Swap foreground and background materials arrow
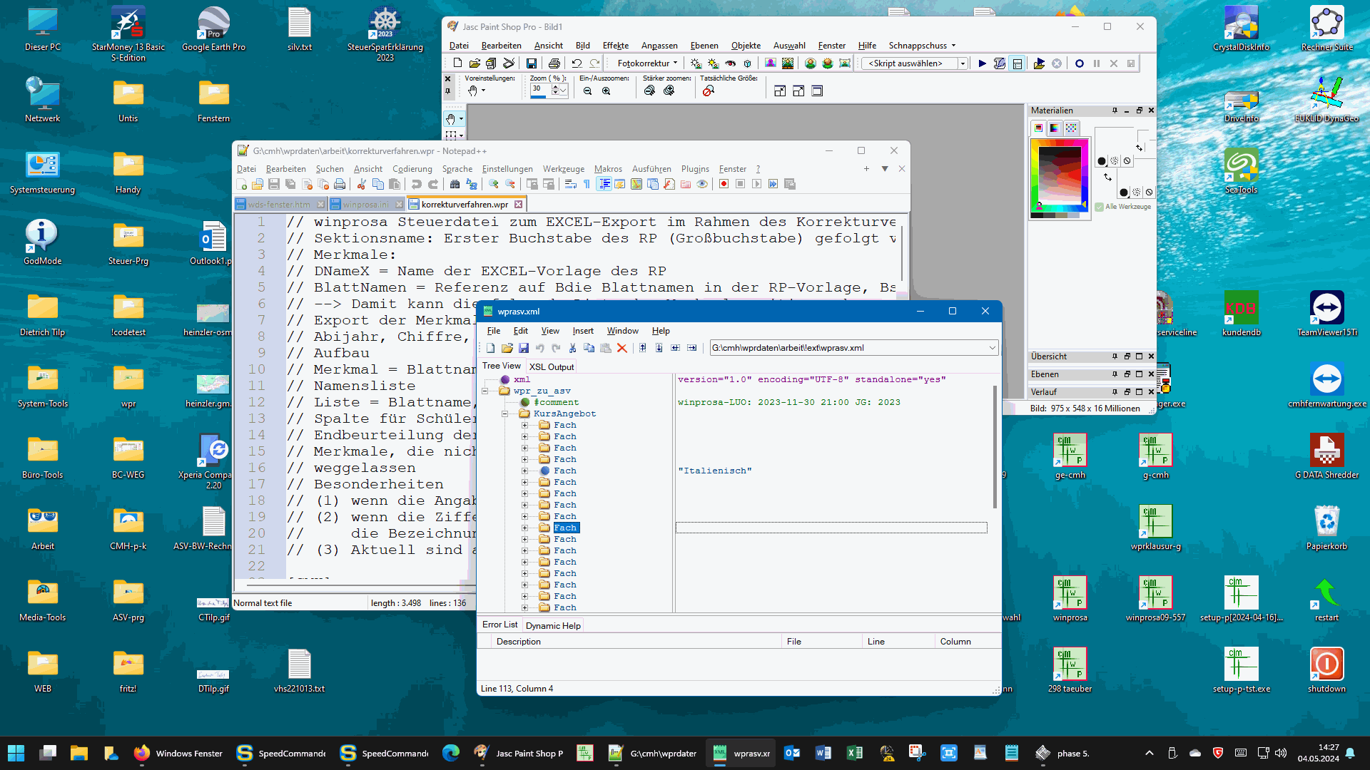 [1107, 177]
